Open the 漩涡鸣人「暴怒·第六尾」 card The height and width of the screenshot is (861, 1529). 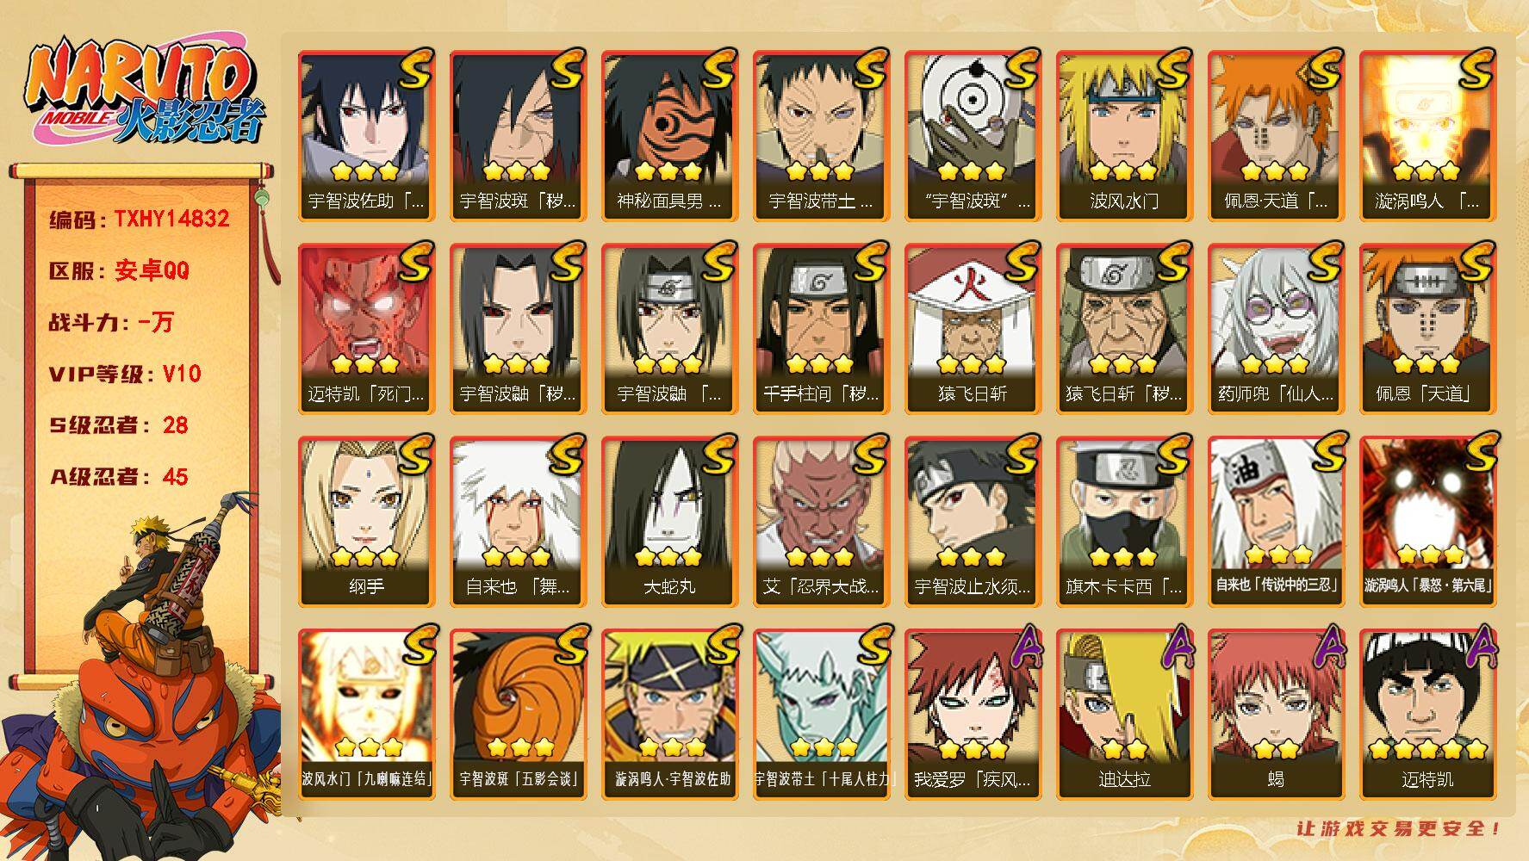point(1427,522)
